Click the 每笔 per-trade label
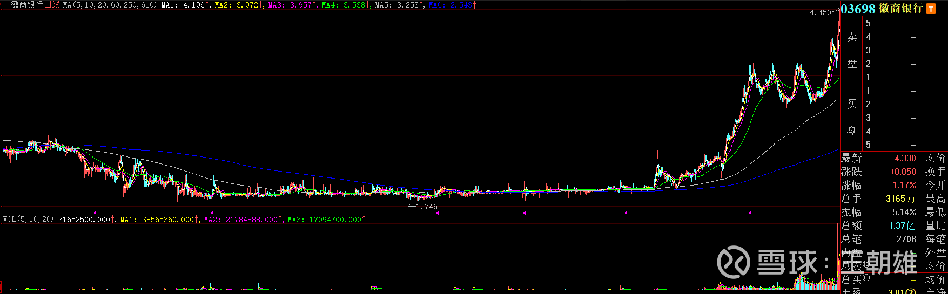The image size is (948, 294). tap(936, 239)
